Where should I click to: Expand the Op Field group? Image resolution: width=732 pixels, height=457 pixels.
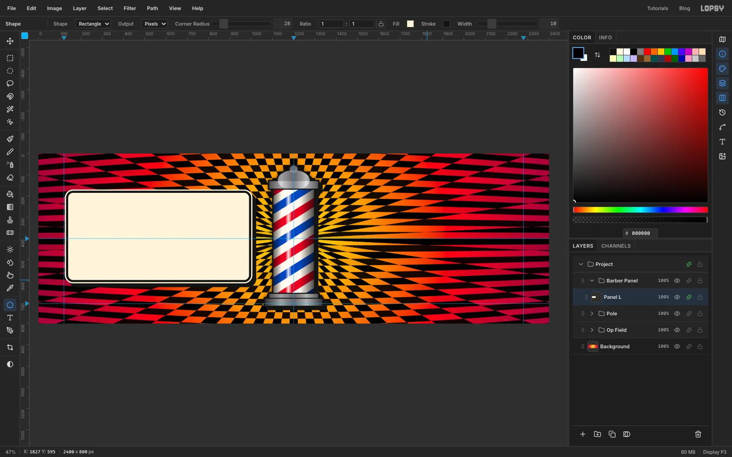click(x=592, y=330)
